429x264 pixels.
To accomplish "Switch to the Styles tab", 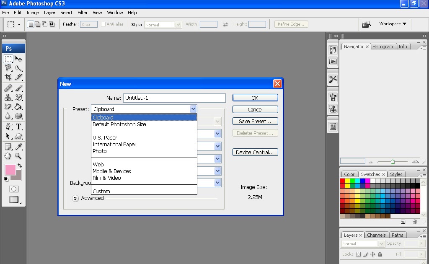I will 396,174.
